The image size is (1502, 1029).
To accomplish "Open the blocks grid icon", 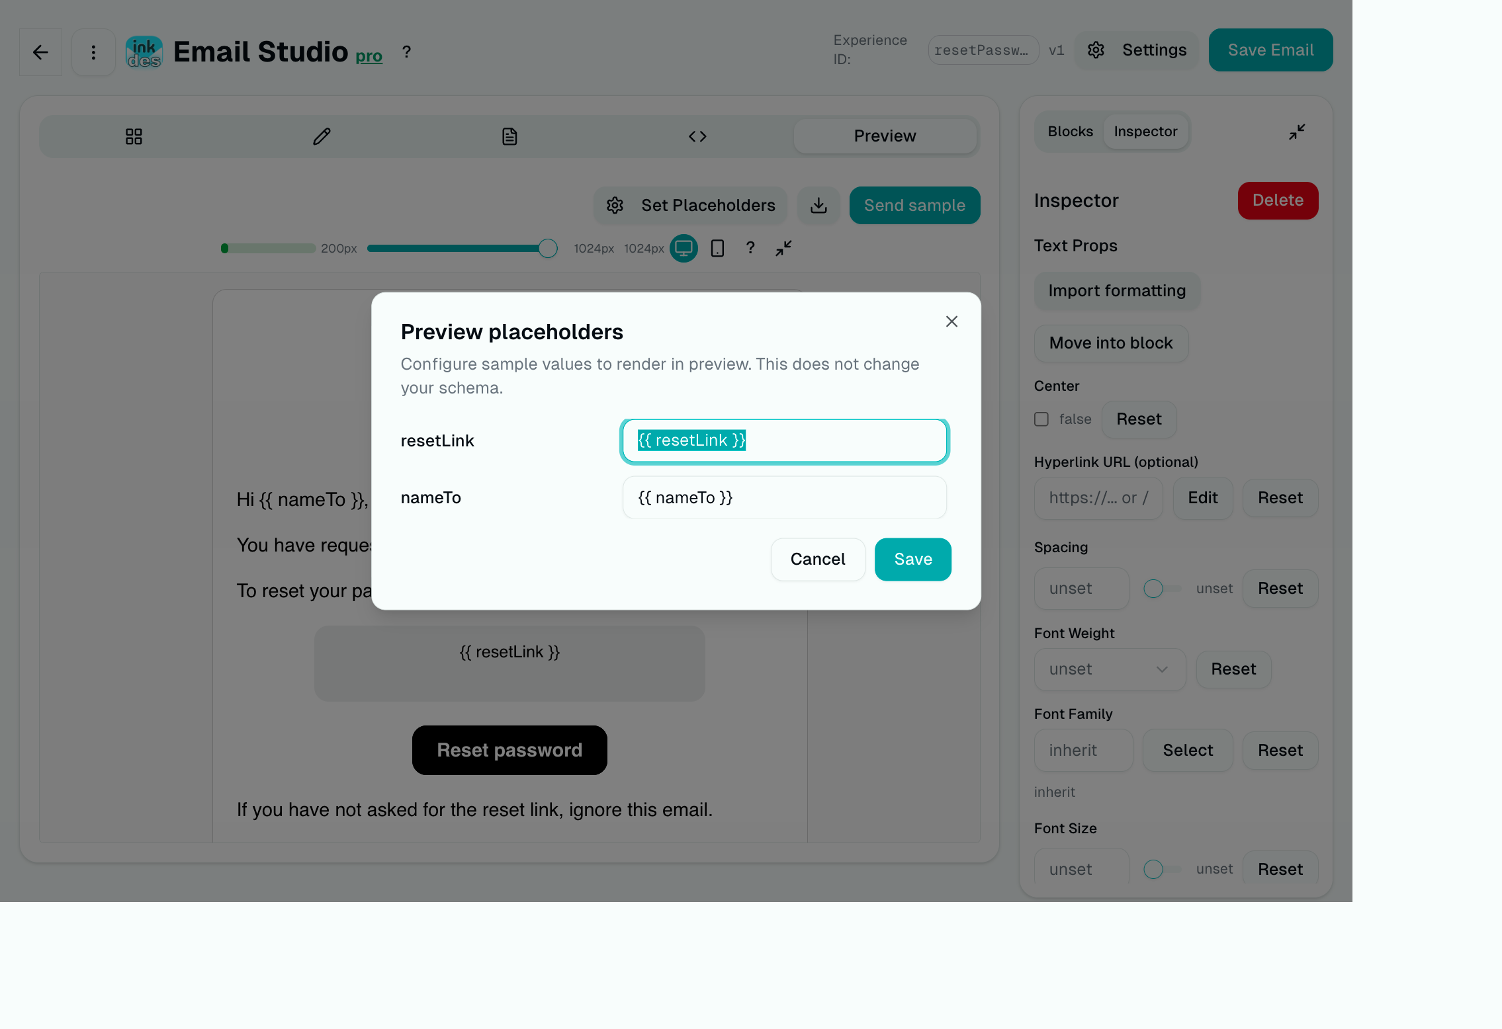I will (134, 136).
